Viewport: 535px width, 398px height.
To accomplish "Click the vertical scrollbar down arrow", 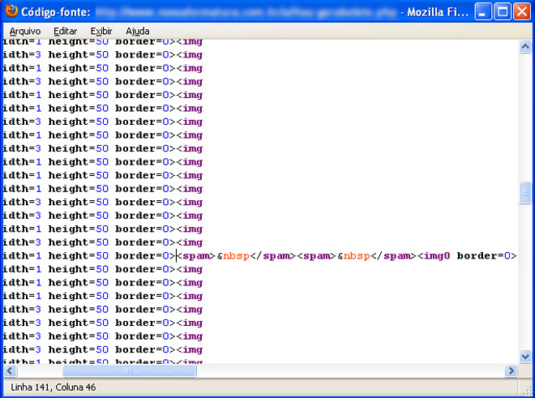I will click(x=524, y=357).
